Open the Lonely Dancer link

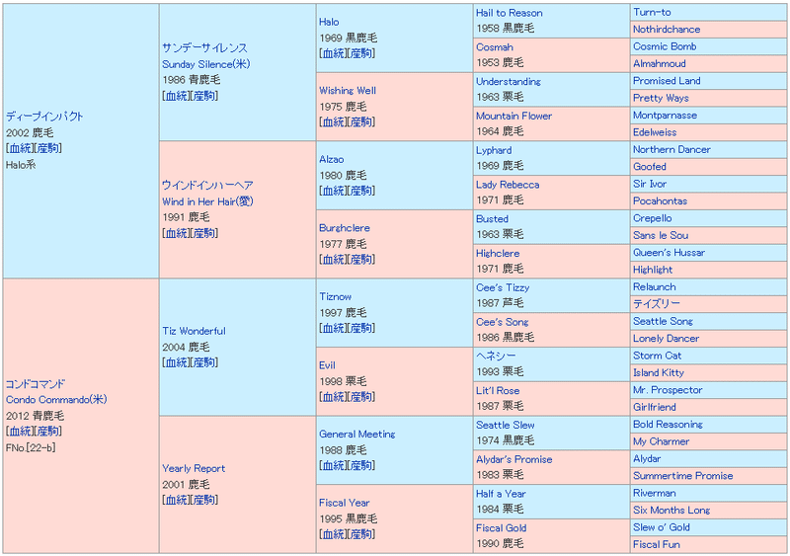[x=666, y=338]
